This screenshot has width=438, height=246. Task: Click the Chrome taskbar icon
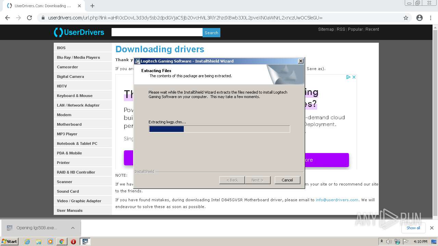62,242
